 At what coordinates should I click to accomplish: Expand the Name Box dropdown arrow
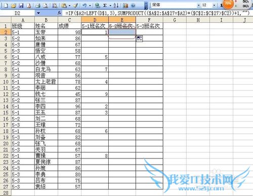click(x=38, y=13)
